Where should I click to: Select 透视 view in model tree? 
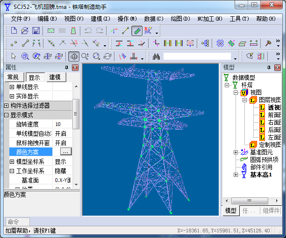point(274,108)
